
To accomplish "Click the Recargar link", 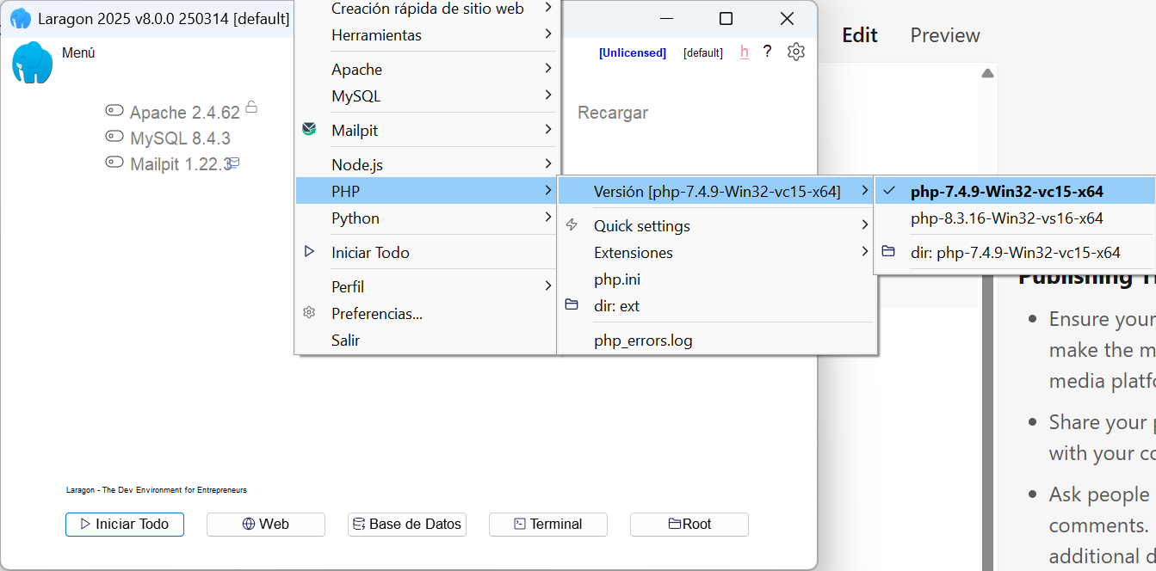I will tap(613, 113).
